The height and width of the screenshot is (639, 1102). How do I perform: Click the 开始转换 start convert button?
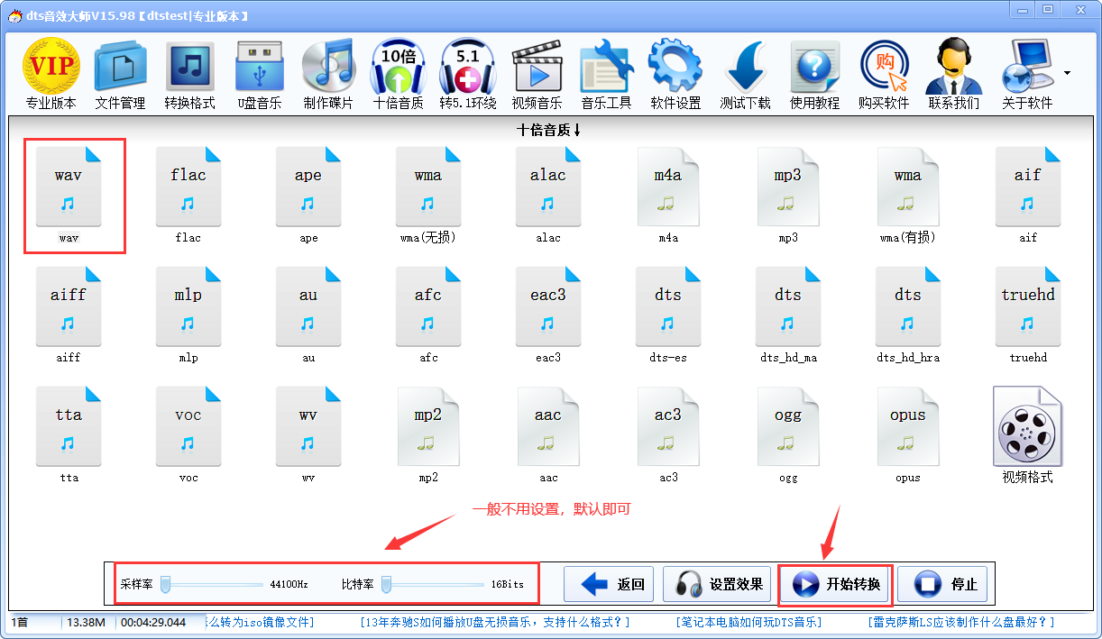tap(835, 585)
